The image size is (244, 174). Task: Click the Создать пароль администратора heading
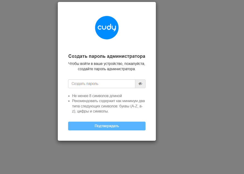(x=107, y=56)
